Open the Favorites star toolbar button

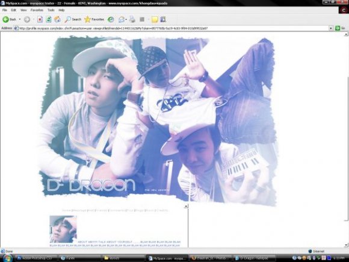(94, 19)
